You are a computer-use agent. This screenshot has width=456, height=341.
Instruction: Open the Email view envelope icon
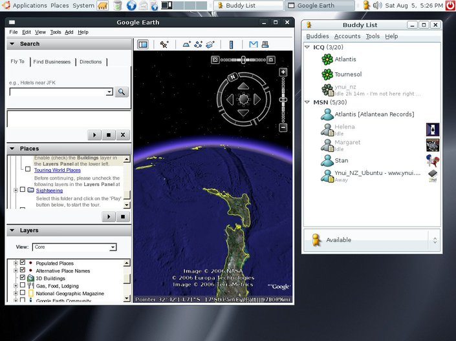point(254,45)
